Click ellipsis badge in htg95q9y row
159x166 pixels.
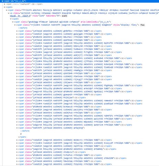[x=132, y=85]
